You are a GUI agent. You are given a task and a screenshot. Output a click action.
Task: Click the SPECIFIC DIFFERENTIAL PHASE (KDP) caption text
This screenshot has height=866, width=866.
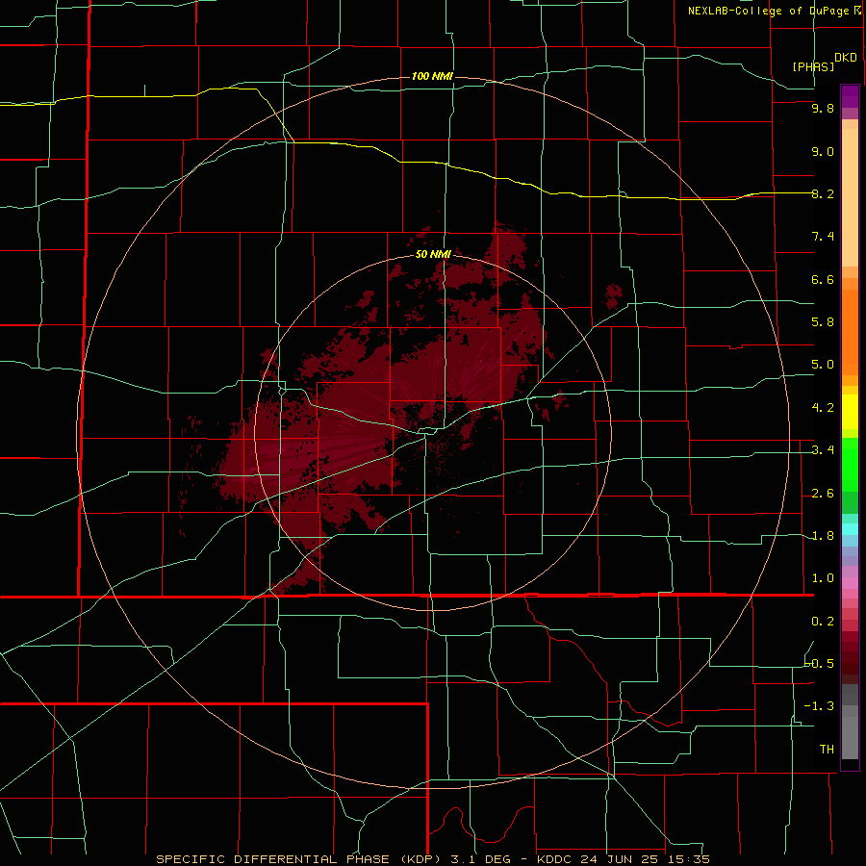[296, 859]
